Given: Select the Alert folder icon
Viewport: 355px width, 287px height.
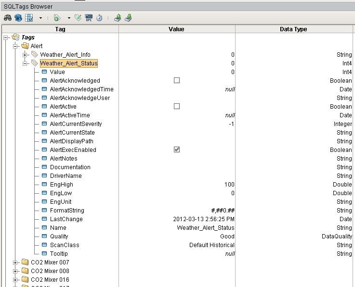Looking at the screenshot, I should pyautogui.click(x=25, y=46).
